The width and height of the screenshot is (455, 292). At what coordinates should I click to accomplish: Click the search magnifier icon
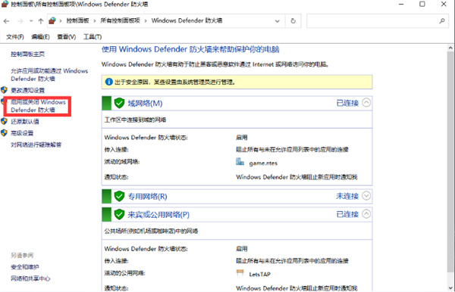442,21
